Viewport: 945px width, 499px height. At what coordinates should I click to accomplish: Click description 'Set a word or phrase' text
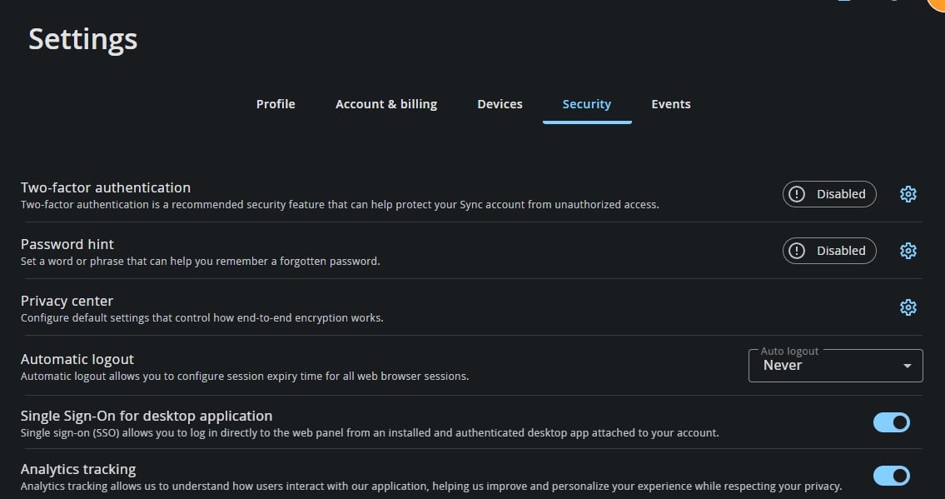point(200,261)
